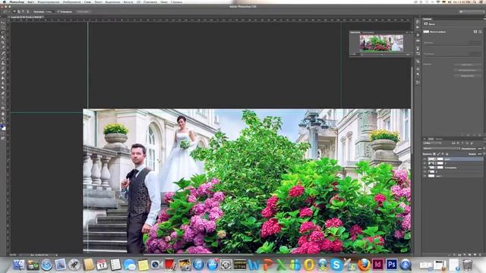Open the File menu in the menu bar

[x=31, y=2]
